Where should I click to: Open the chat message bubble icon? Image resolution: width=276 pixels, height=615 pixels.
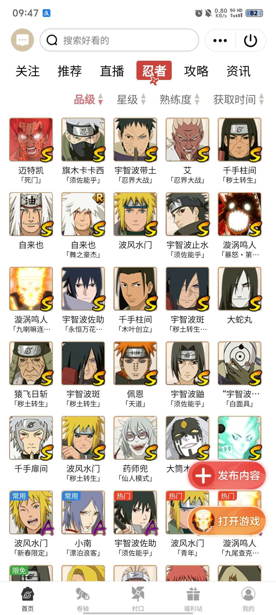(x=22, y=40)
